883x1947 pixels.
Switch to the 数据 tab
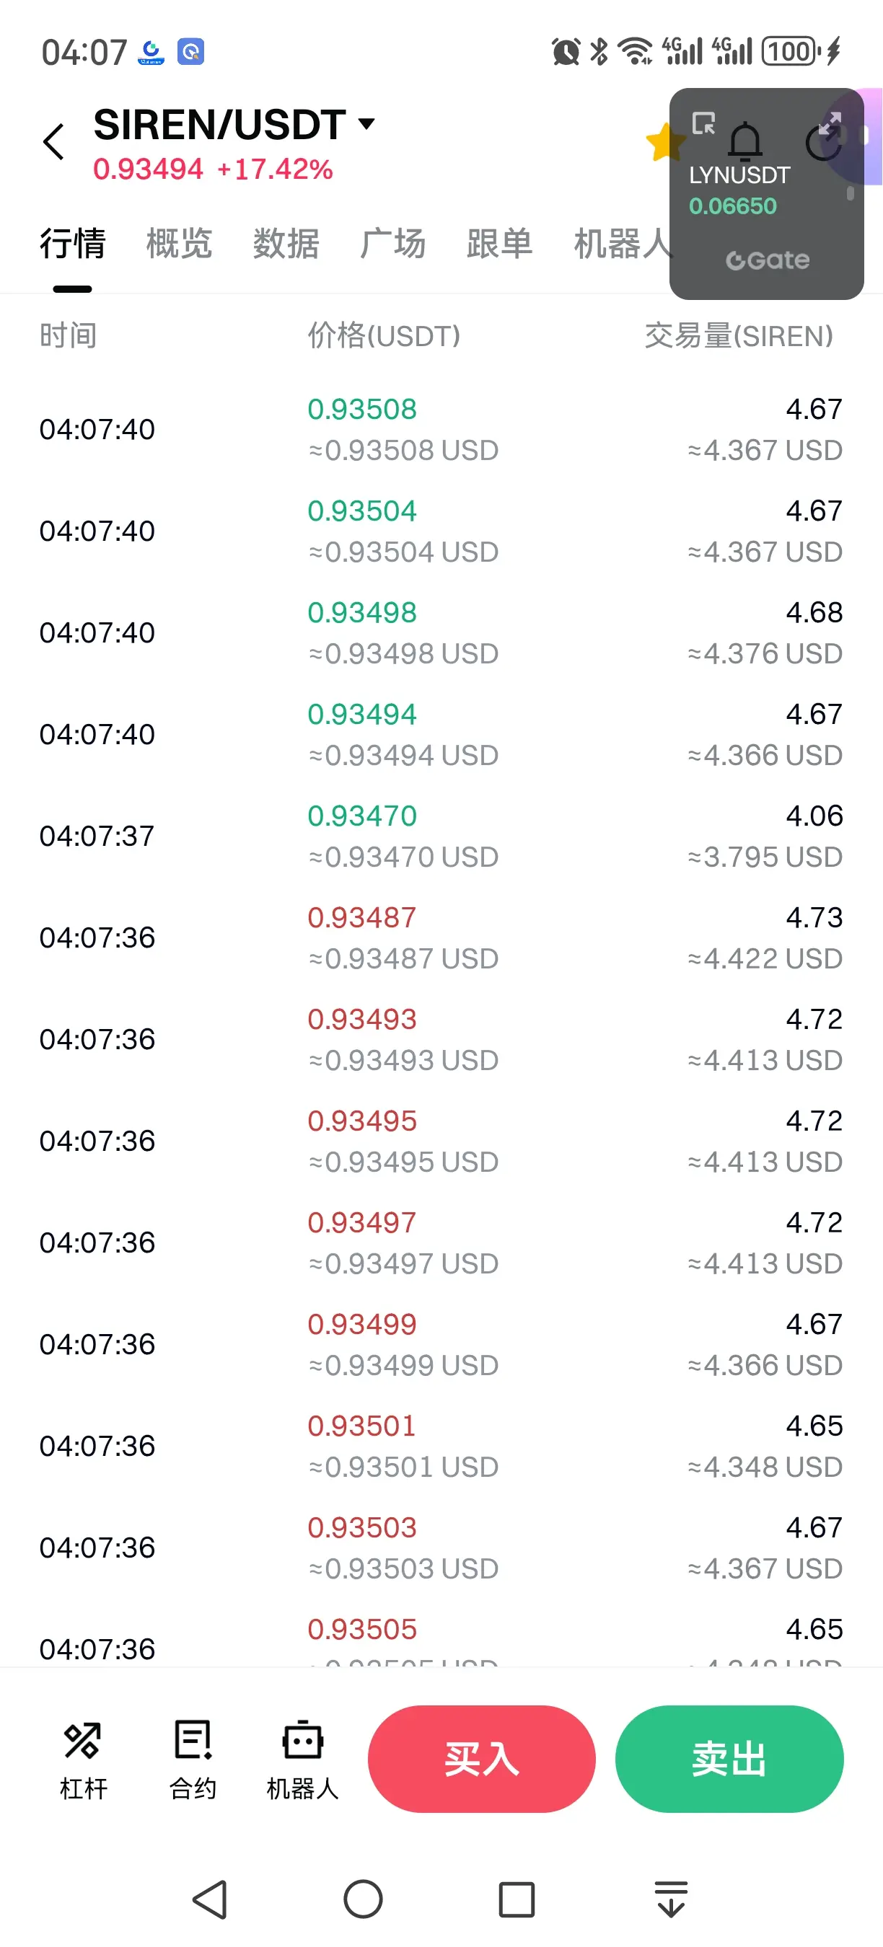[286, 244]
